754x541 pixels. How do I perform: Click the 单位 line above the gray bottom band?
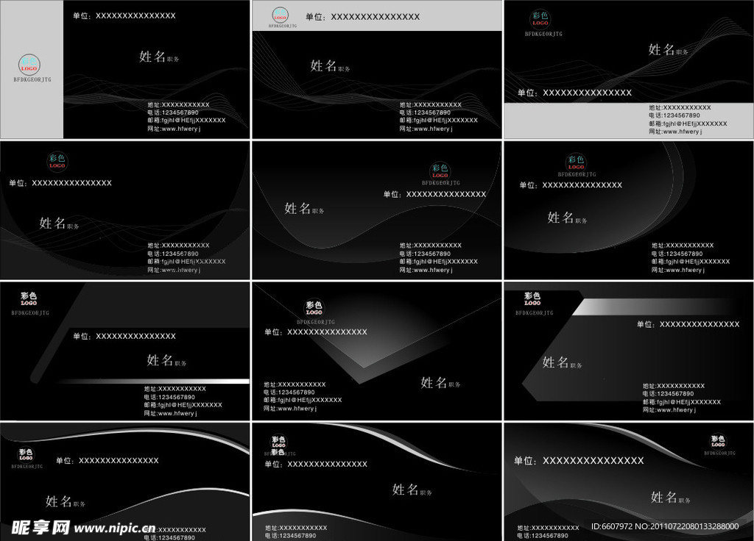pyautogui.click(x=574, y=93)
